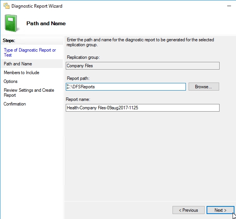This screenshot has height=219, width=236.
Task: Proceed by clicking Next
Action: pos(220,210)
